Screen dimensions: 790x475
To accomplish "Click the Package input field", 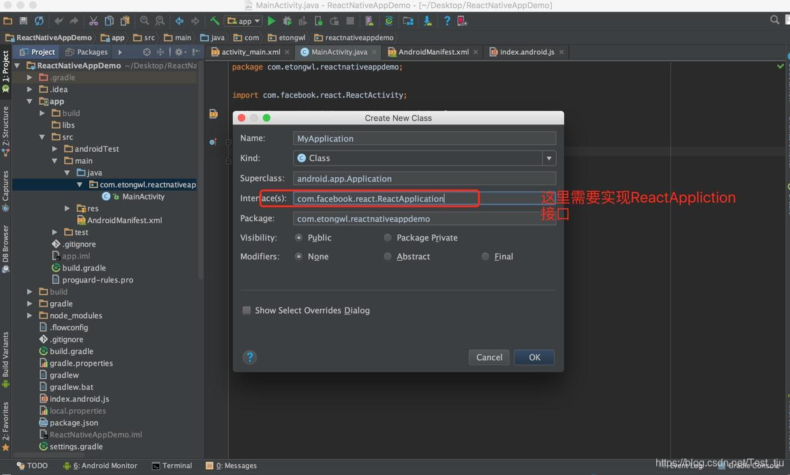I will click(x=425, y=219).
